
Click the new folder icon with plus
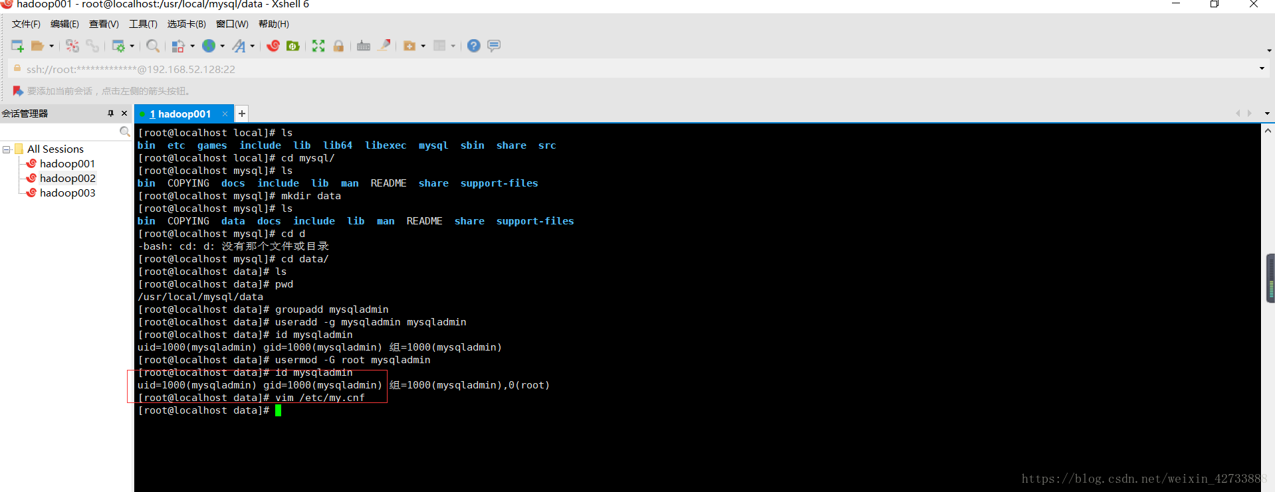pyautogui.click(x=409, y=46)
